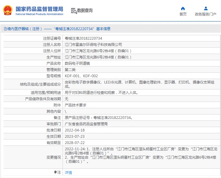Click the registrant name 江门市富美尔环保电子科技有限公司

coord(94,45)
